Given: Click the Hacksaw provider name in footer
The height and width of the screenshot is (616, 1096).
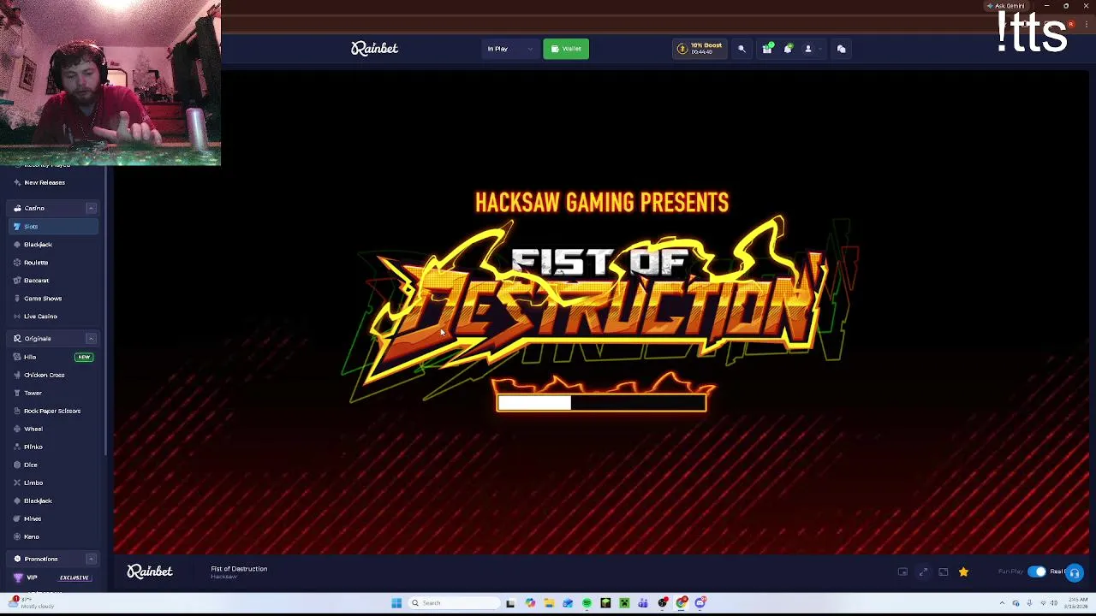Looking at the screenshot, I should pos(223,577).
